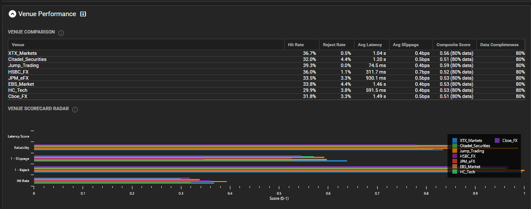The height and width of the screenshot is (209, 531).
Task: Sort table by Reject Rate header
Action: (x=337, y=44)
